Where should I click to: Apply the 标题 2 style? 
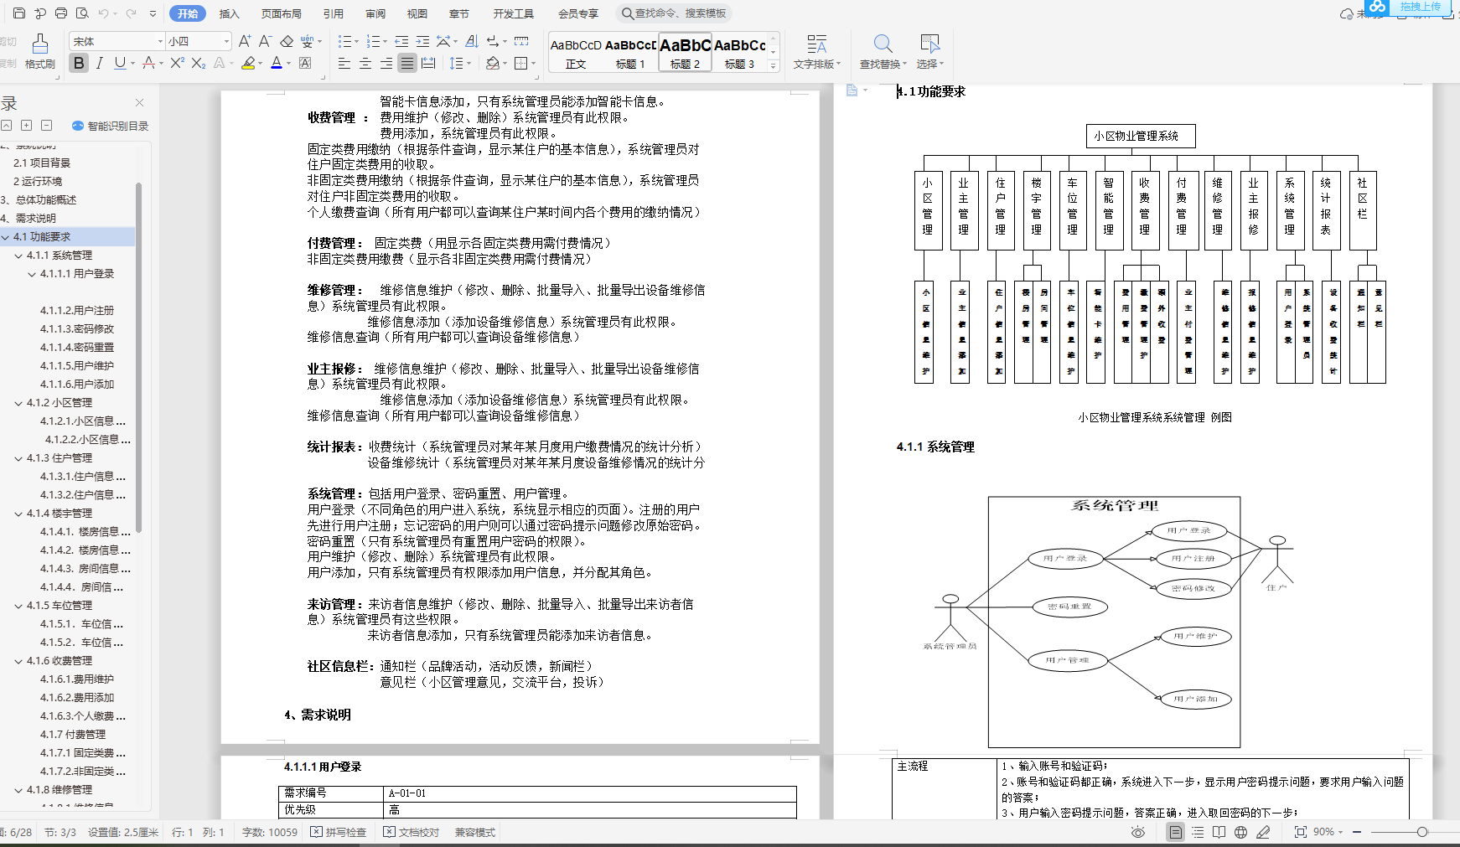(x=685, y=54)
